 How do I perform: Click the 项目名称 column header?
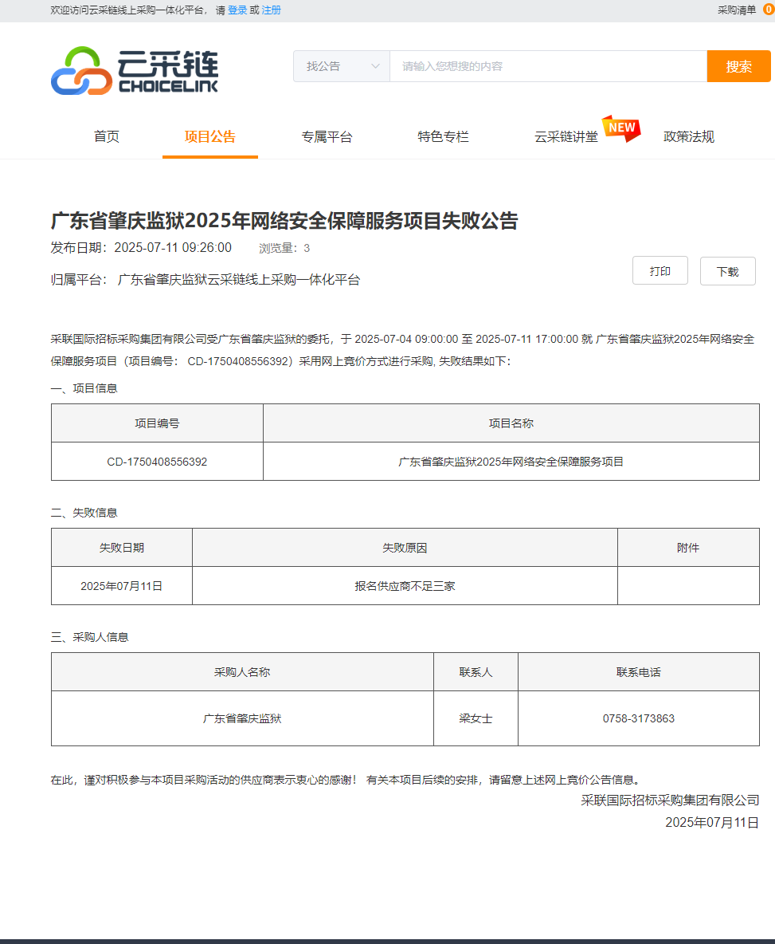pos(511,423)
